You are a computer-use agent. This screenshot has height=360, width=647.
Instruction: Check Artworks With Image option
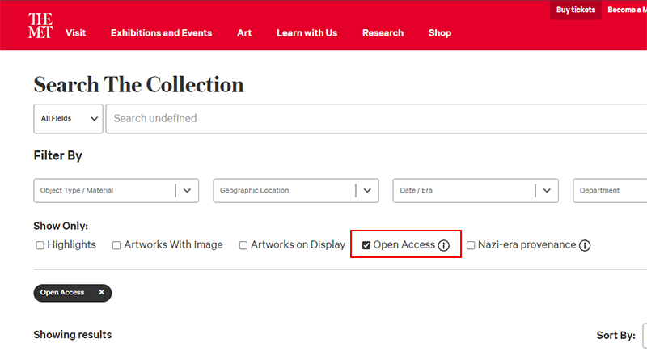[x=116, y=245]
